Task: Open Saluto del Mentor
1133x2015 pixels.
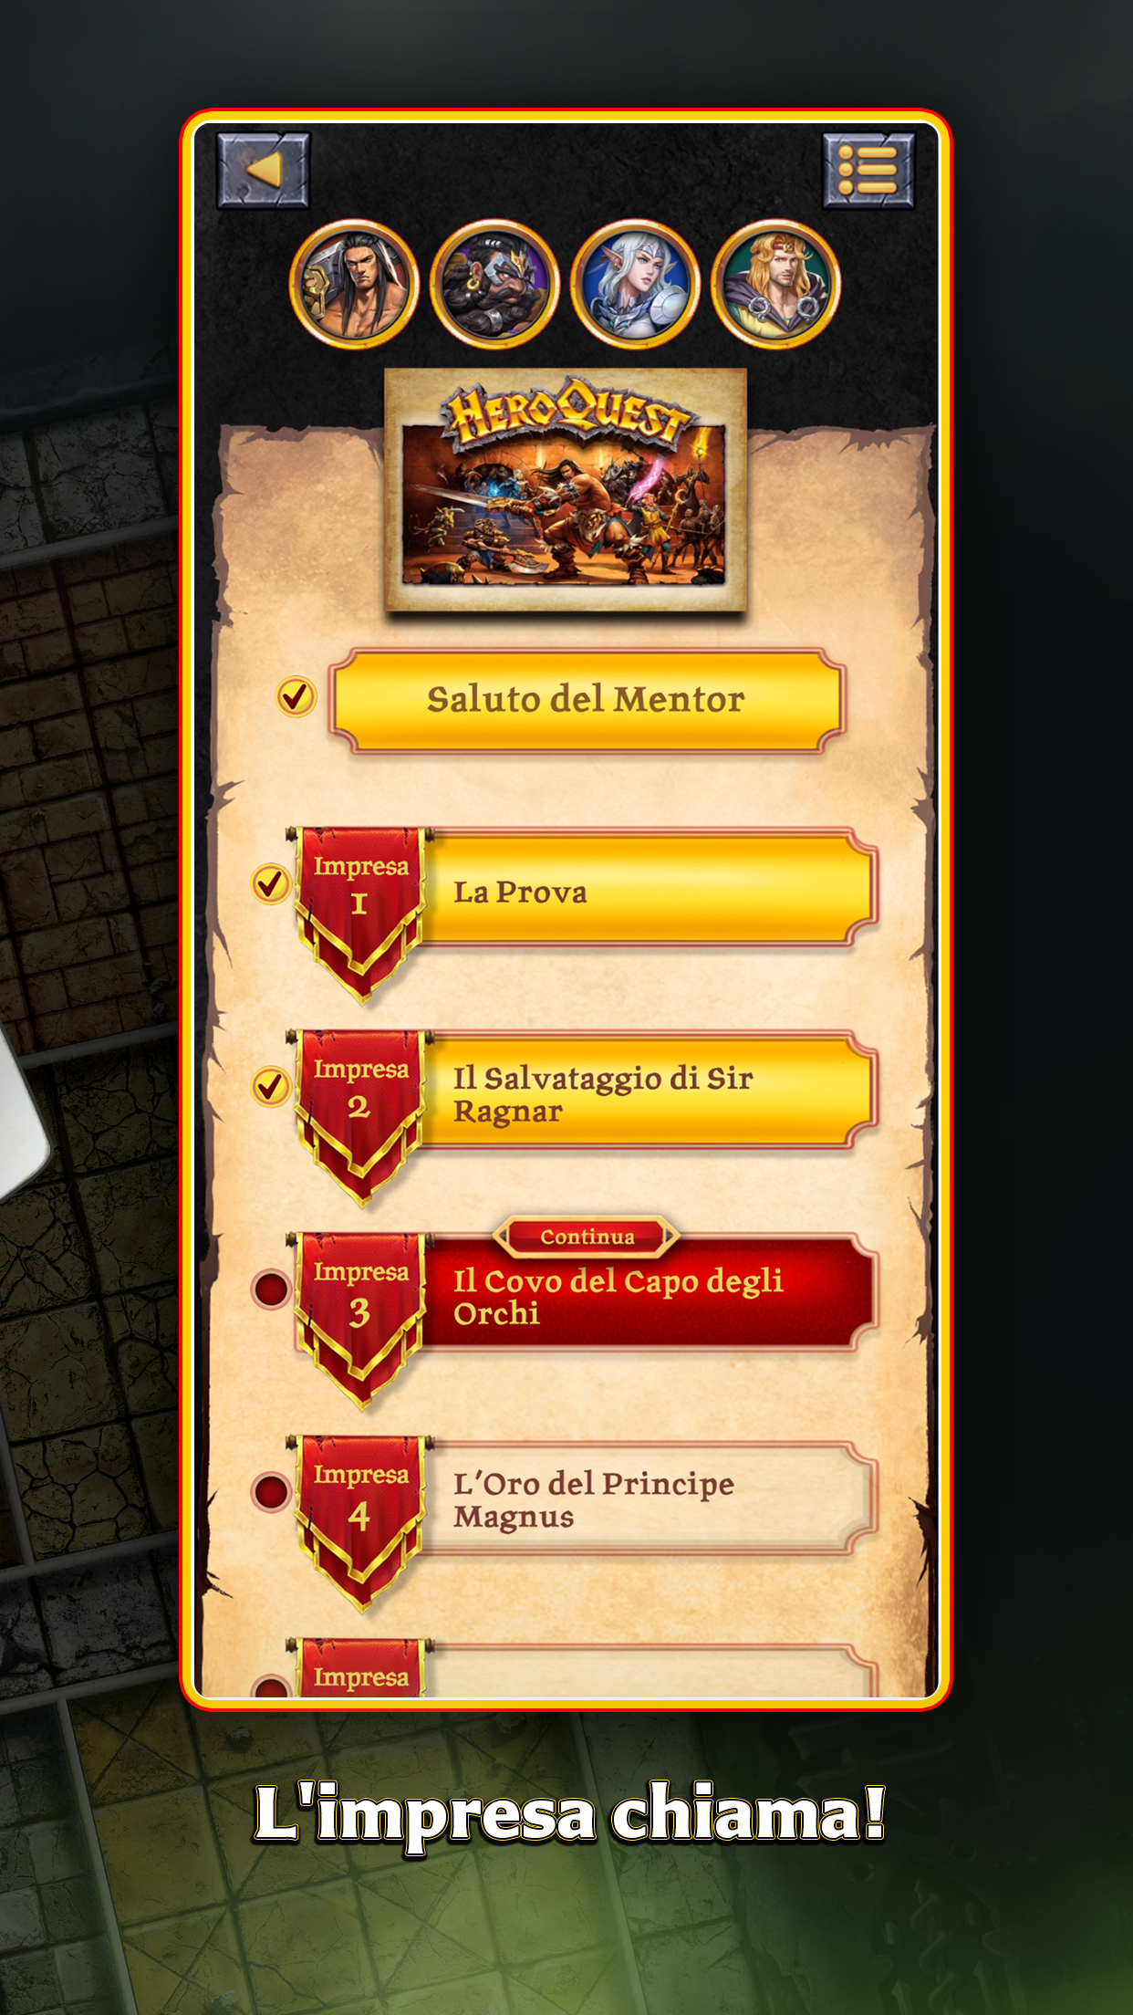Action: click(587, 701)
